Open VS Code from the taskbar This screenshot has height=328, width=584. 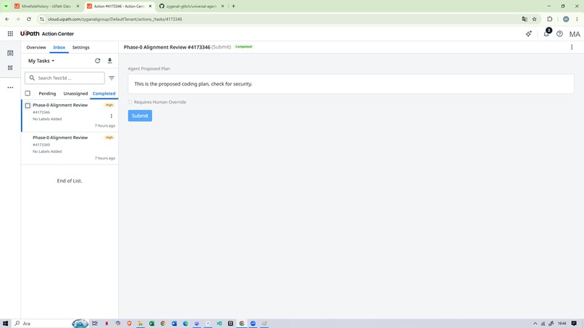tap(219, 324)
